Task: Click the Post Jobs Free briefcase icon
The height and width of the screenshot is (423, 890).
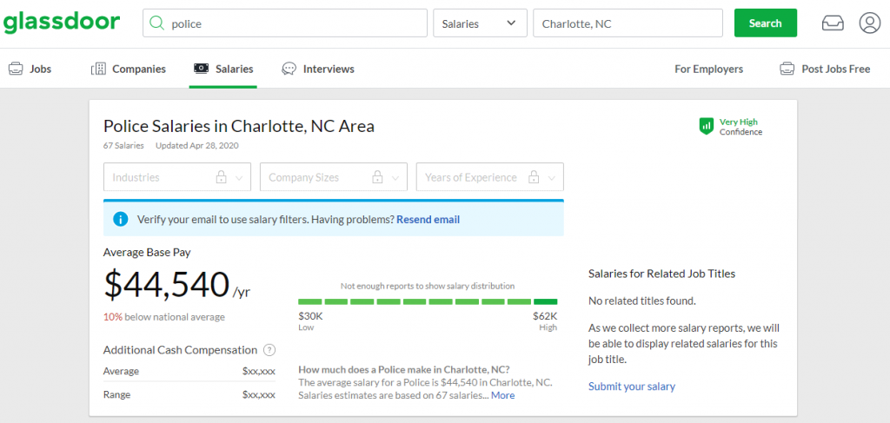Action: (x=787, y=69)
